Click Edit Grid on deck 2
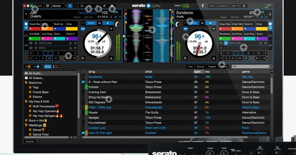This screenshot has width=296, height=155. click(x=235, y=17)
